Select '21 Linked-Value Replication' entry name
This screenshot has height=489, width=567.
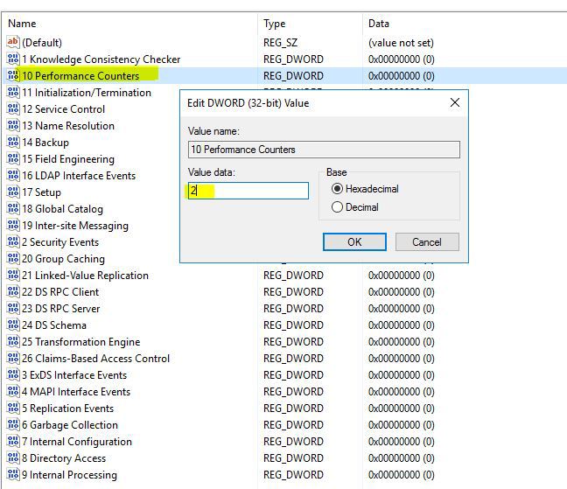(85, 276)
